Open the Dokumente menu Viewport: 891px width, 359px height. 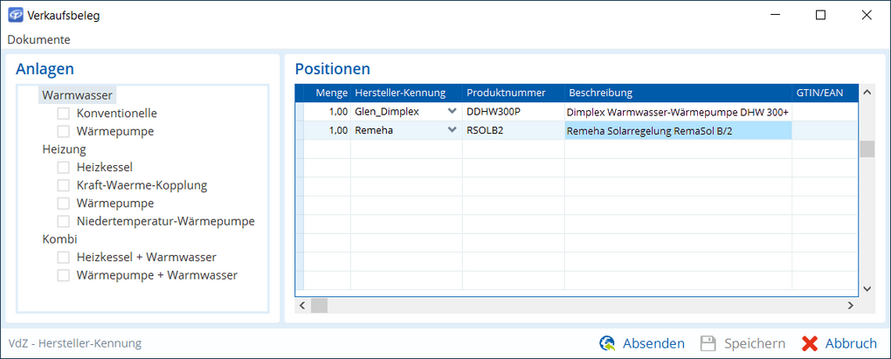38,39
